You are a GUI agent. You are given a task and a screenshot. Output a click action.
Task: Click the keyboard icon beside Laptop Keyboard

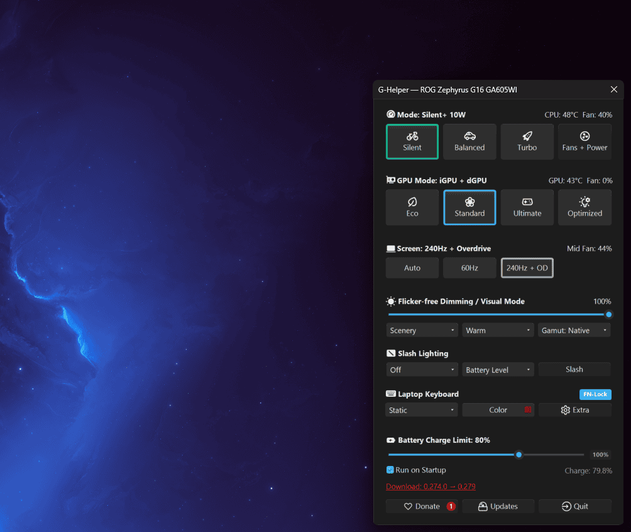(x=391, y=394)
